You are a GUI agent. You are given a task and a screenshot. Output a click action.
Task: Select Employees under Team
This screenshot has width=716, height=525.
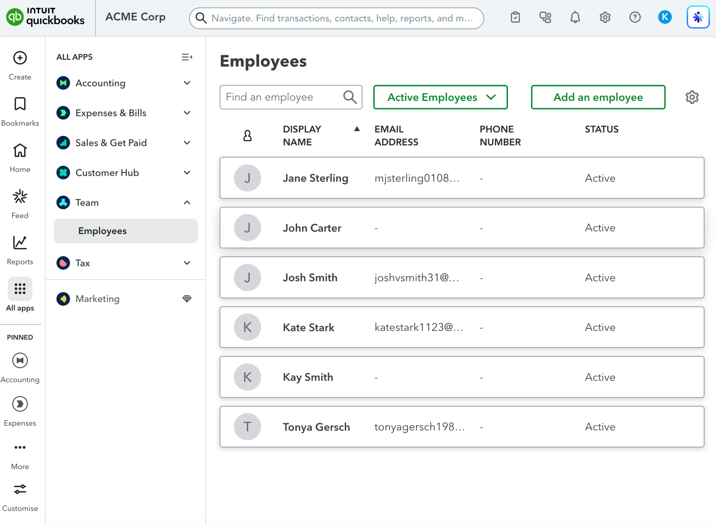(x=126, y=231)
